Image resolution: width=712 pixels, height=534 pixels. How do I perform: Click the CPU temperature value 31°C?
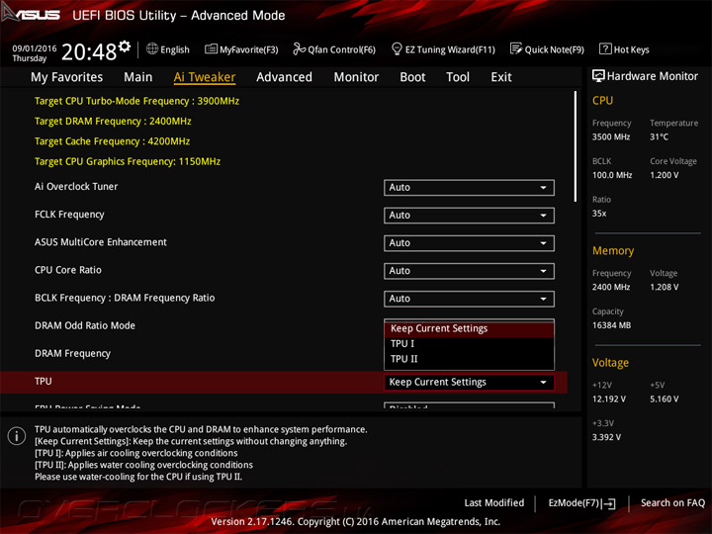(659, 136)
